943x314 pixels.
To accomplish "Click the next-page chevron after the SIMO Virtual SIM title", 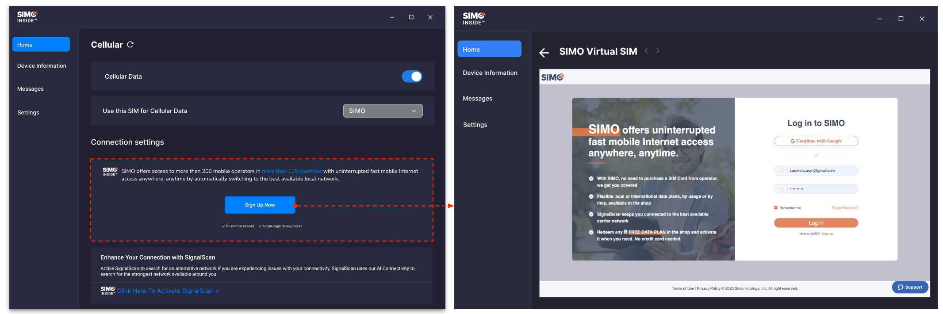I will click(x=658, y=51).
